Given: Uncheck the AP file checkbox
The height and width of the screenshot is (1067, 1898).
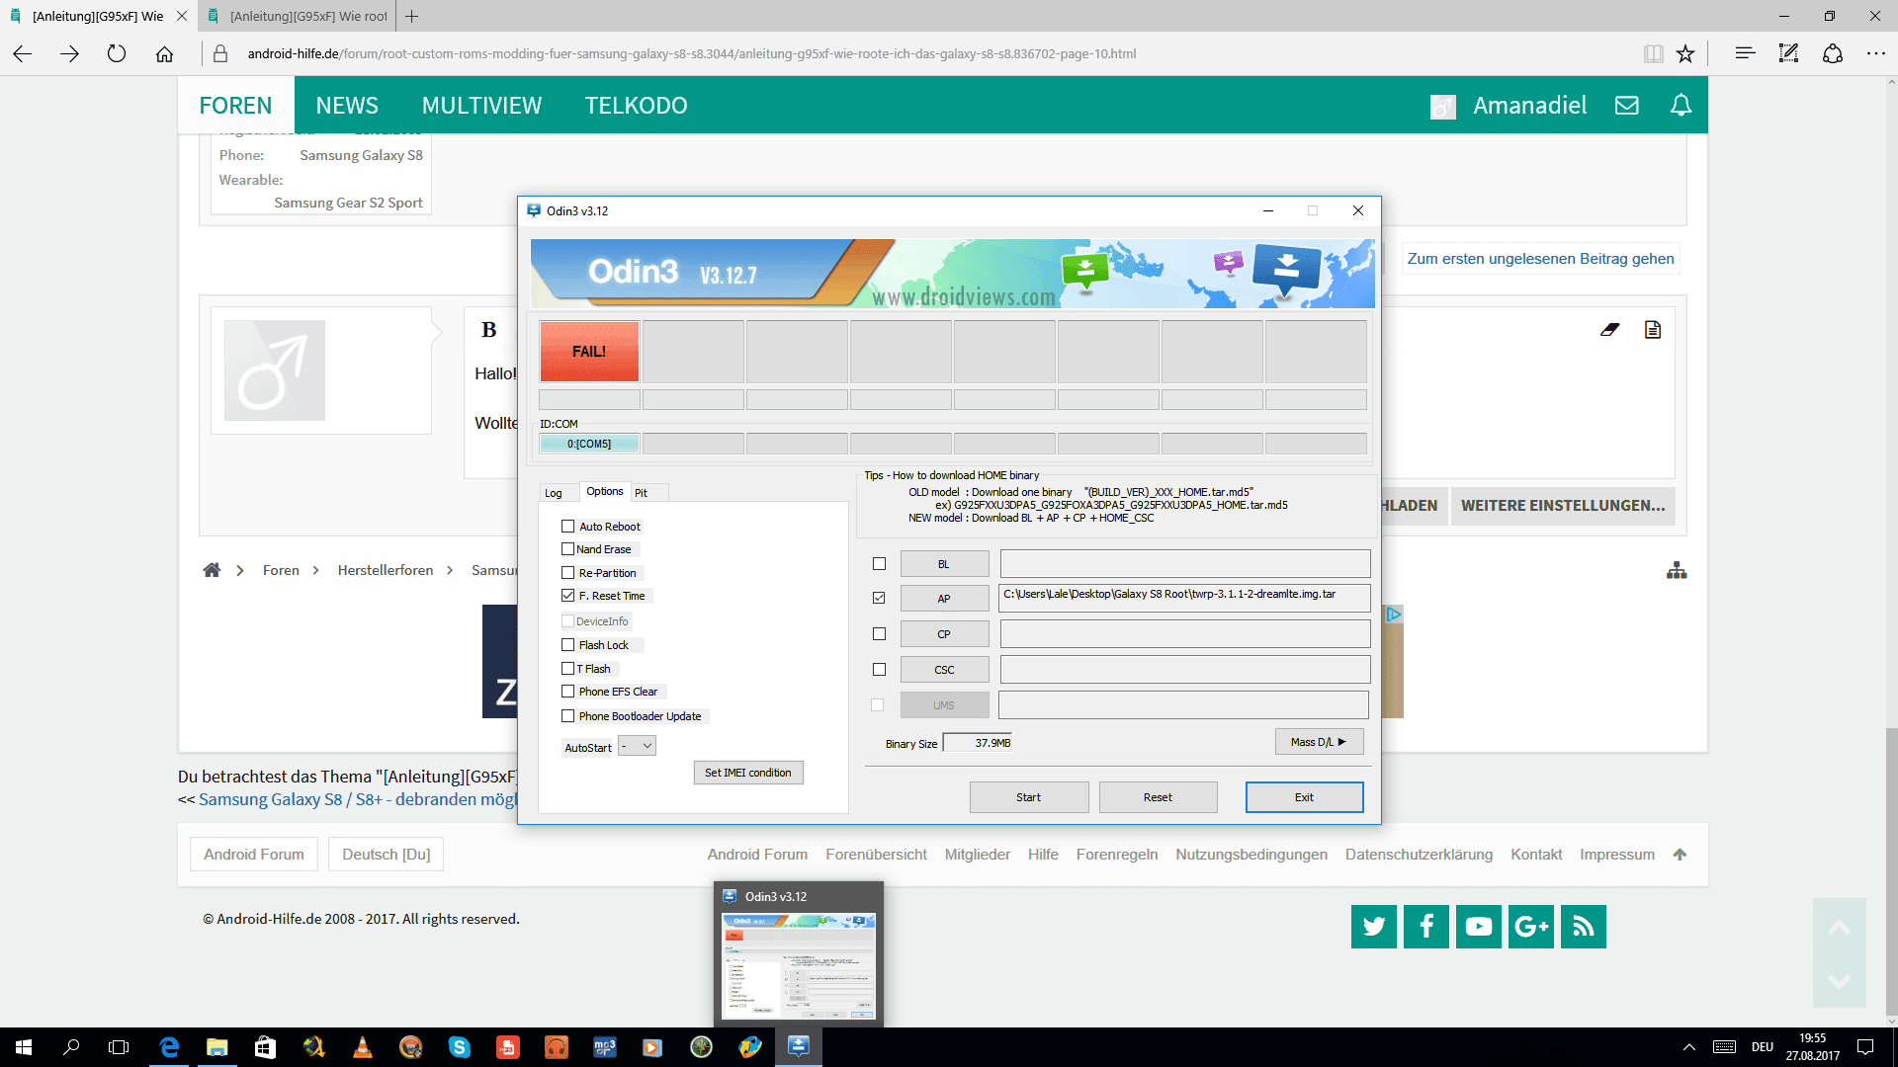Looking at the screenshot, I should pyautogui.click(x=879, y=599).
